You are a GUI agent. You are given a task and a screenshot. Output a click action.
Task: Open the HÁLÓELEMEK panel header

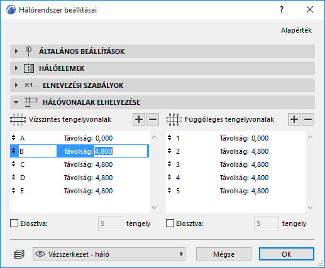(162, 68)
